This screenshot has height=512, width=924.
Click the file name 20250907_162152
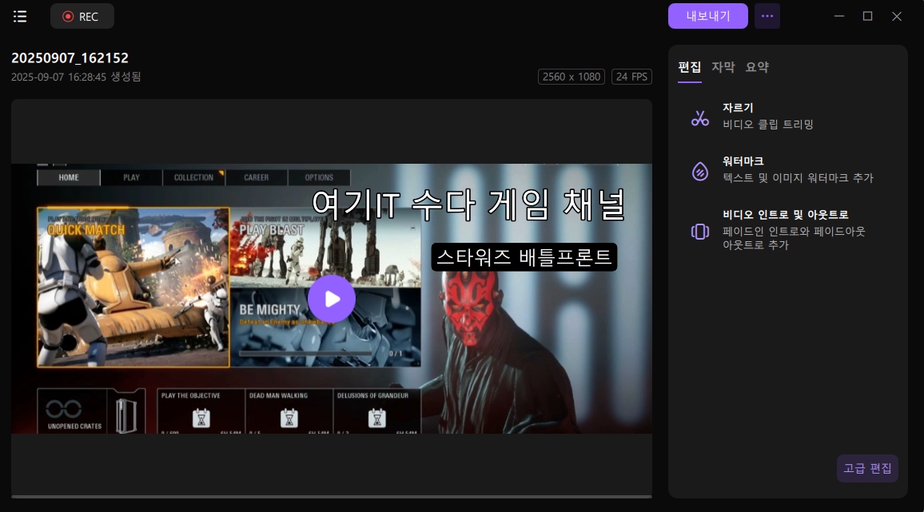[x=70, y=58]
